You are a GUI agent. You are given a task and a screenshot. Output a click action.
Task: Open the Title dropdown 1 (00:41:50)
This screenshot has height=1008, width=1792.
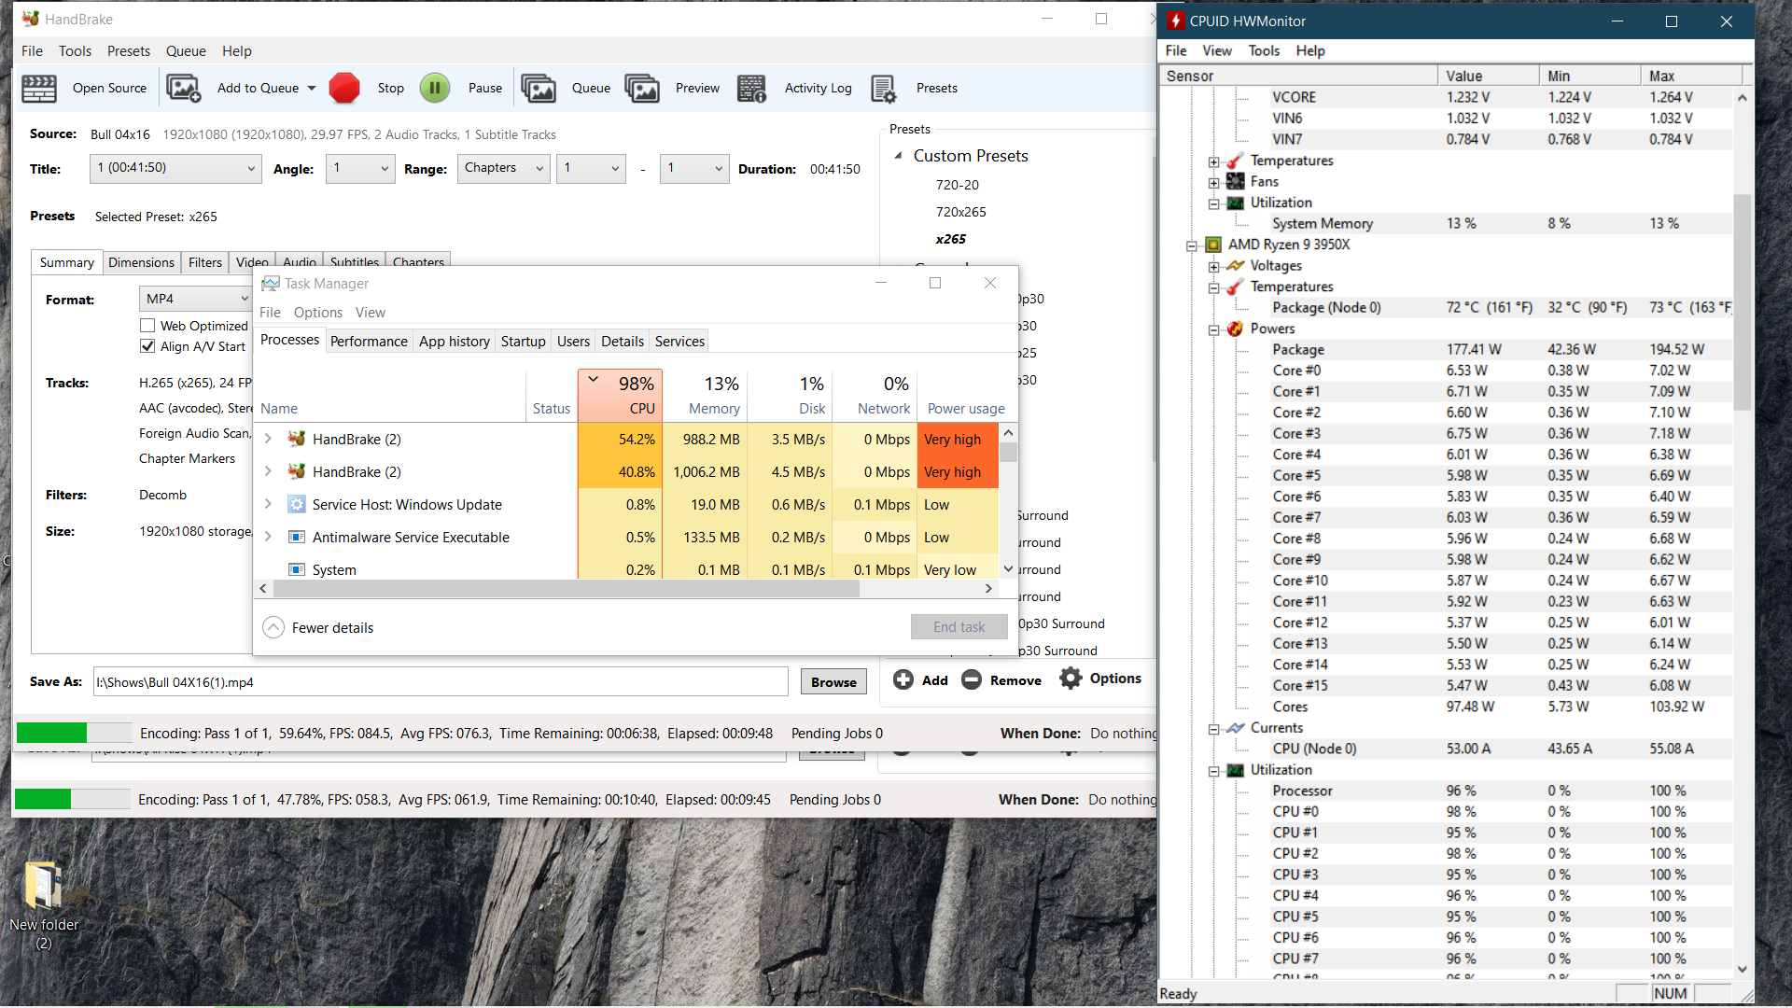coord(175,169)
